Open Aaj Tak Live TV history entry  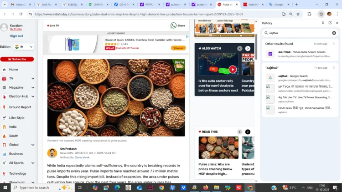[305, 99]
